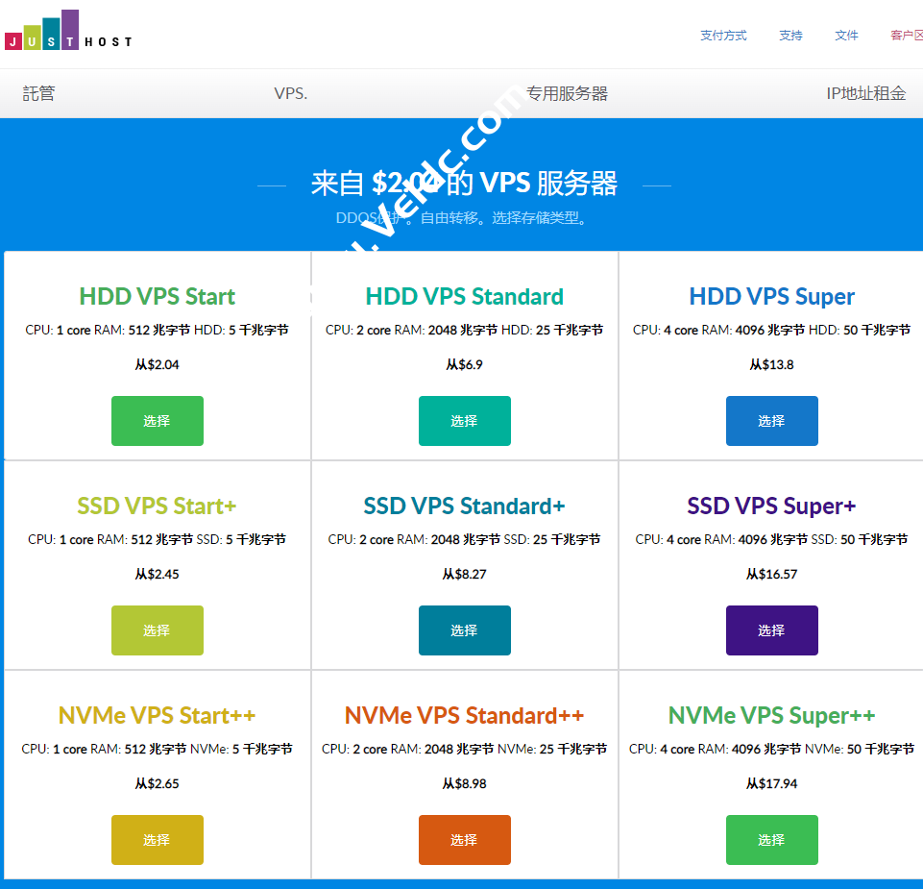Open the VPS. navigation tab

click(291, 93)
